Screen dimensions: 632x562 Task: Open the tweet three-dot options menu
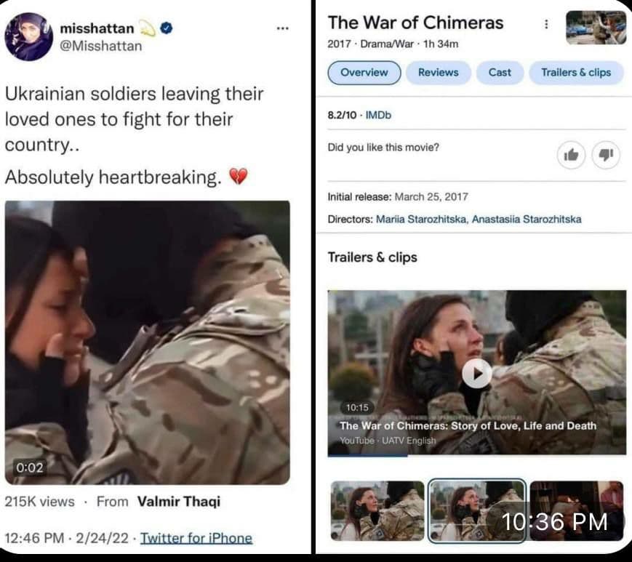tap(283, 28)
